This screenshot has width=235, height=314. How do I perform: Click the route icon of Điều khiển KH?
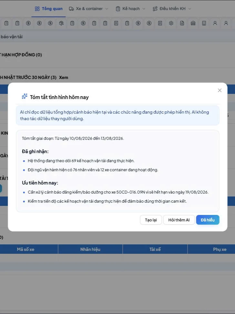tap(155, 9)
